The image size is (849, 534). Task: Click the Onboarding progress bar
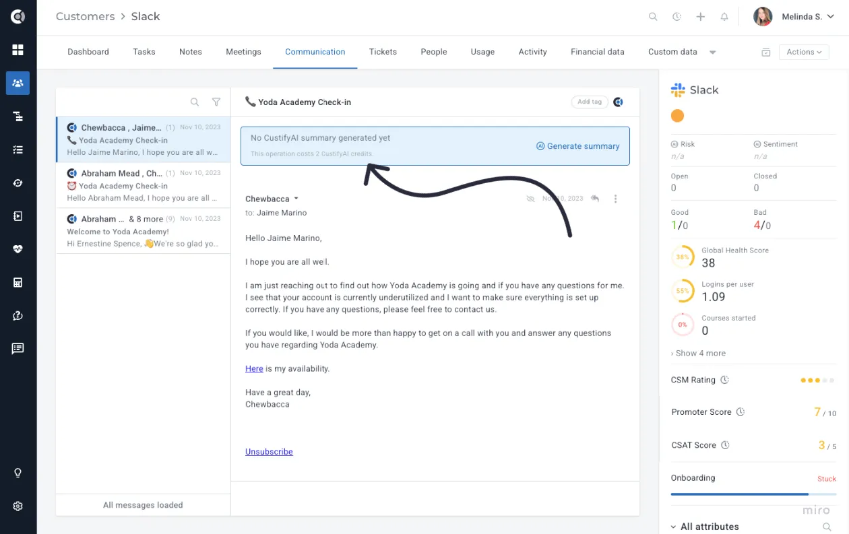point(753,494)
